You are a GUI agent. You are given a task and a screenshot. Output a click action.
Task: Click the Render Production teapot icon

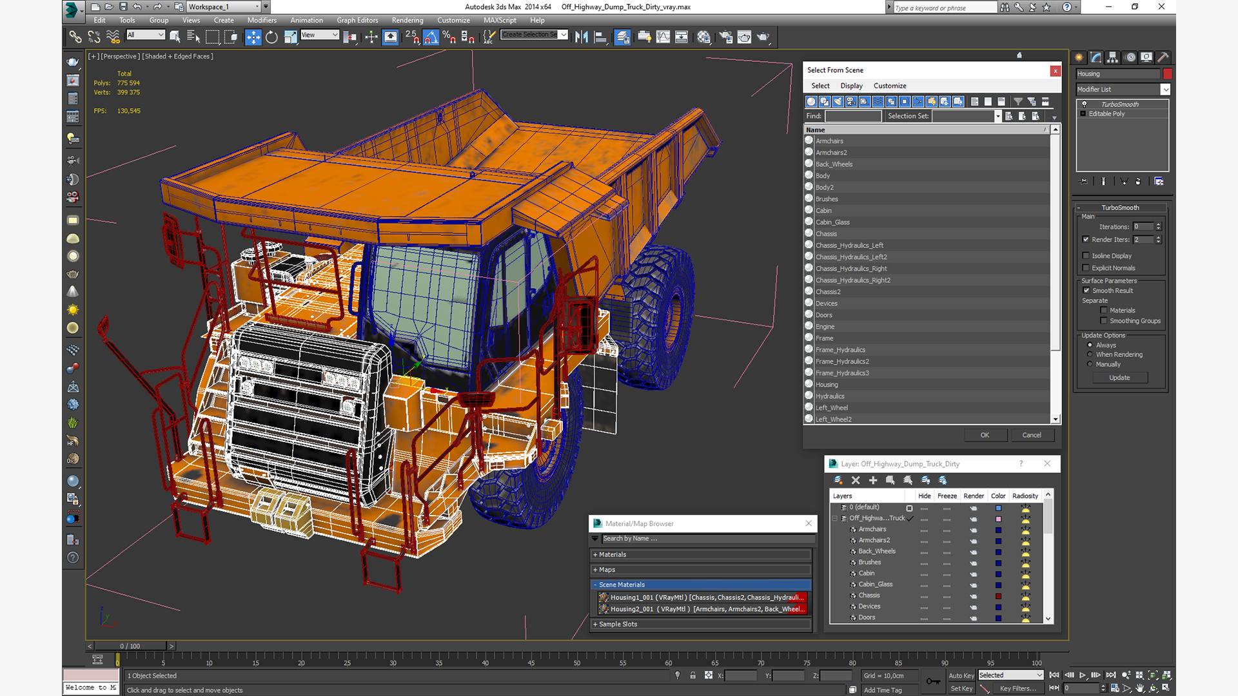763,37
